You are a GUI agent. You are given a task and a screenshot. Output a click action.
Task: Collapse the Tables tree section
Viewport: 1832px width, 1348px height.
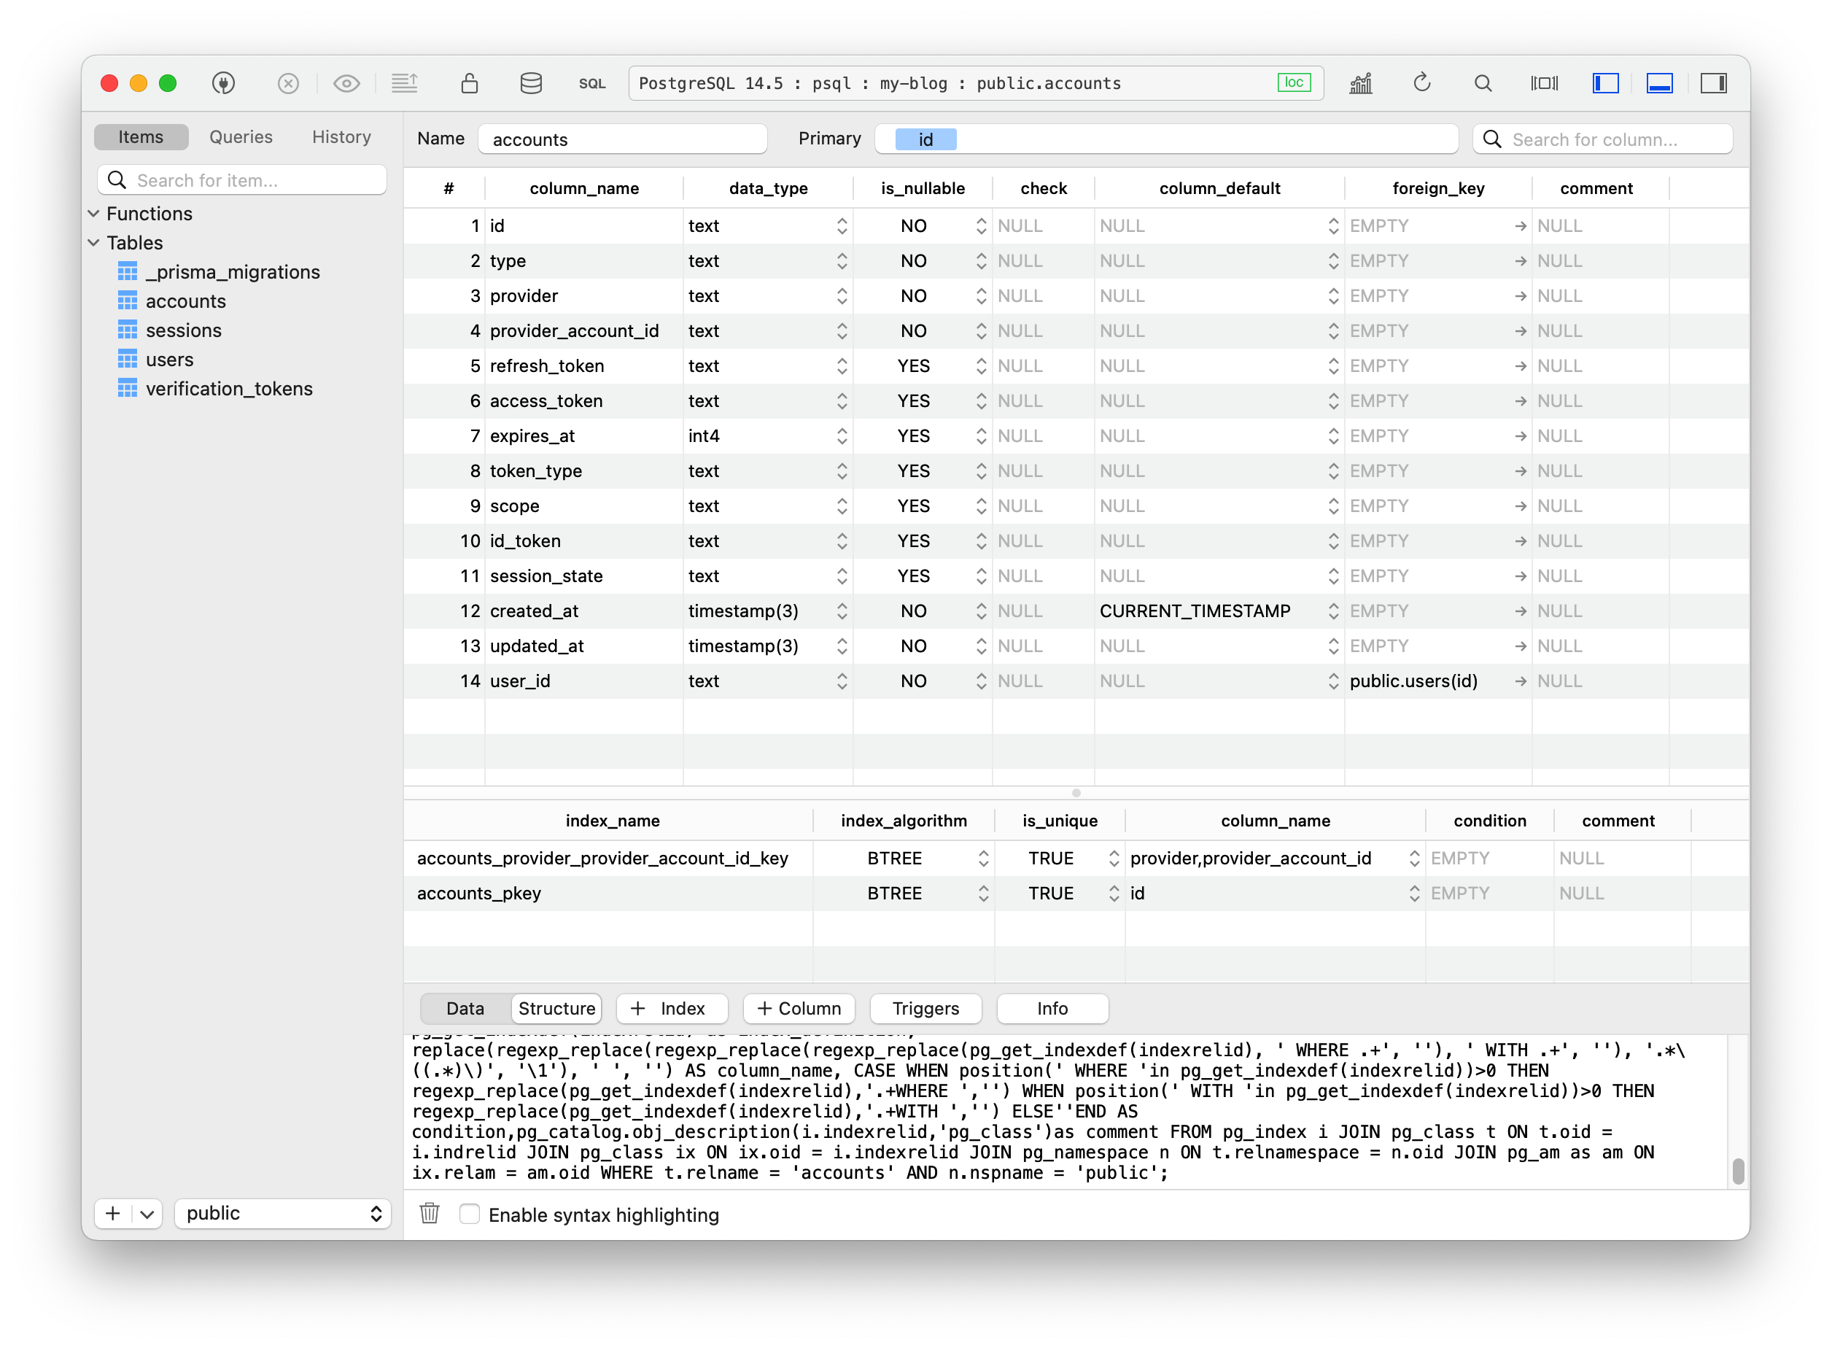94,242
